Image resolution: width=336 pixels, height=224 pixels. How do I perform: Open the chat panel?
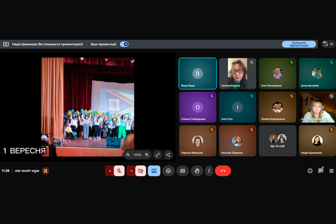pyautogui.click(x=321, y=171)
